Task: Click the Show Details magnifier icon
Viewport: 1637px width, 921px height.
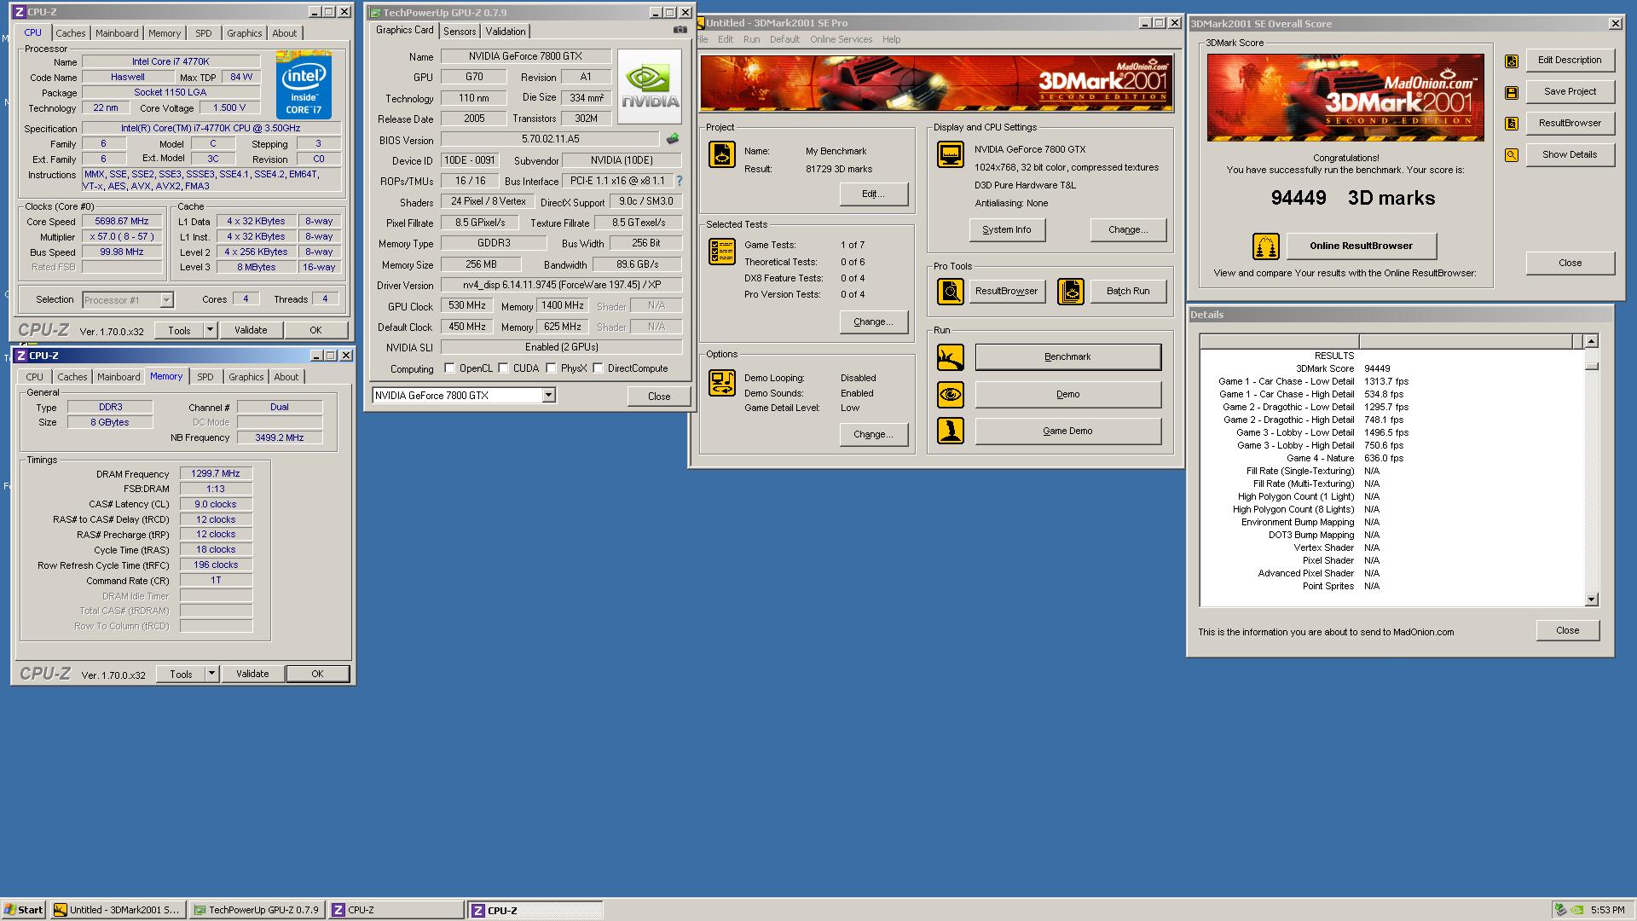Action: [x=1512, y=155]
